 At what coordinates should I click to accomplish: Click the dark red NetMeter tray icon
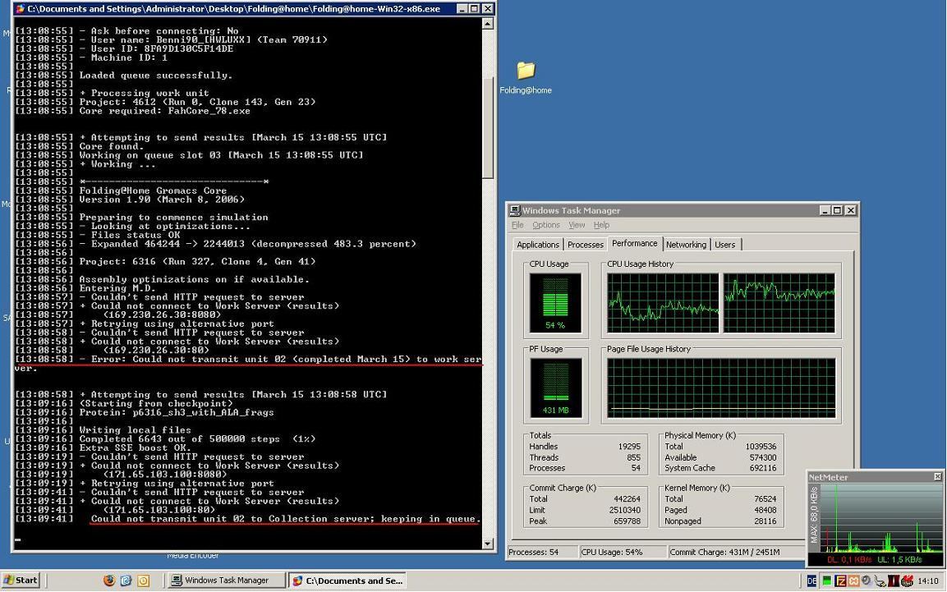click(894, 581)
